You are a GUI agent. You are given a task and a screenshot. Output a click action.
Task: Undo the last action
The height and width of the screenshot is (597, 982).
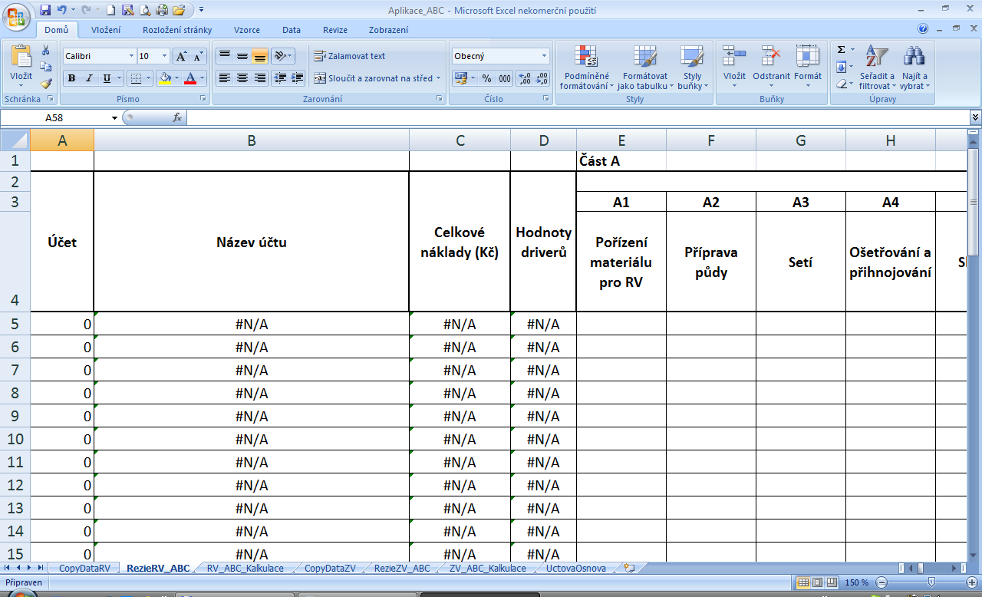pos(61,11)
